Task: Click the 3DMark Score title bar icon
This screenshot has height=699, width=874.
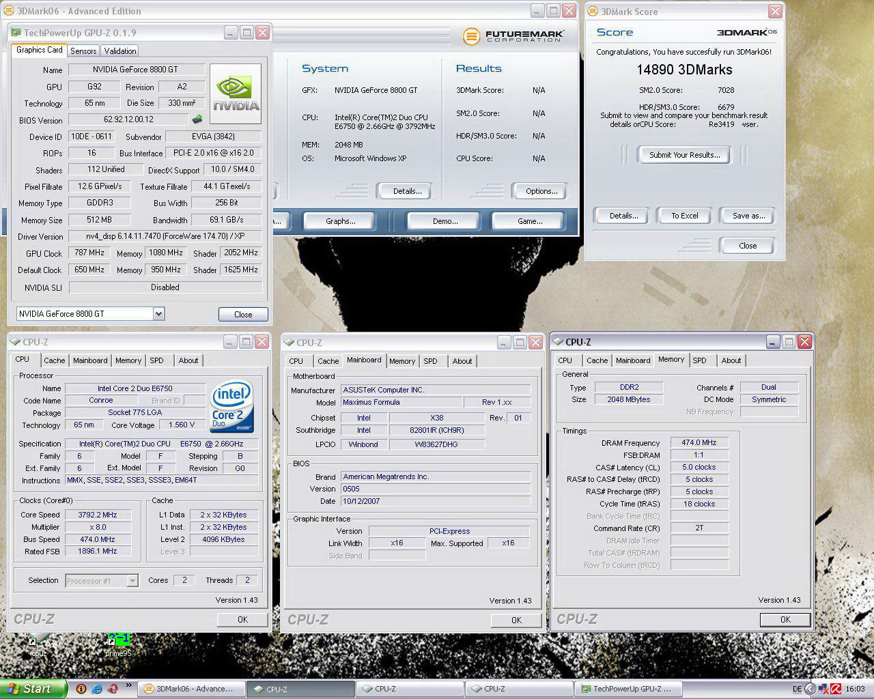Action: coord(593,11)
